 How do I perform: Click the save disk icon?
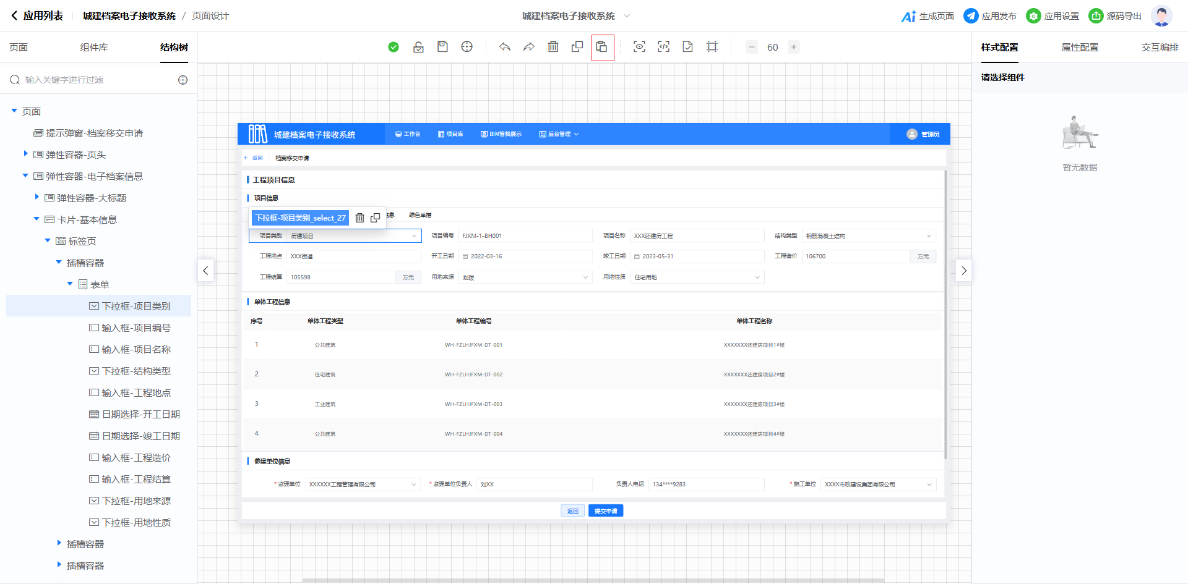[x=442, y=47]
